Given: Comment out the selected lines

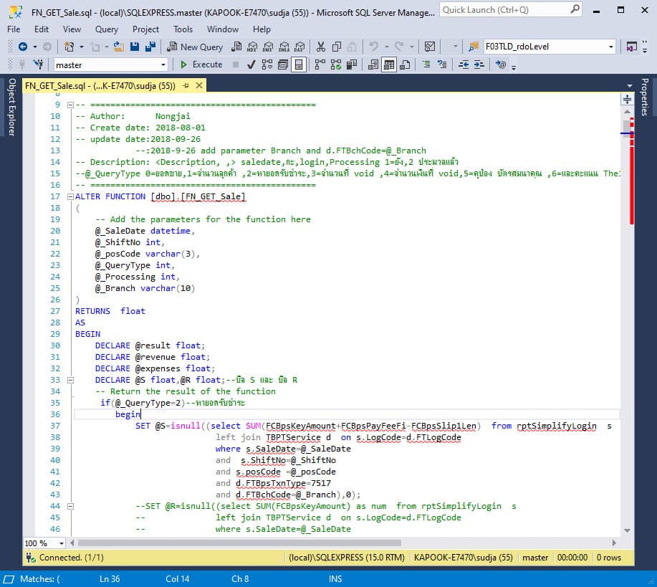Looking at the screenshot, I should (426, 65).
